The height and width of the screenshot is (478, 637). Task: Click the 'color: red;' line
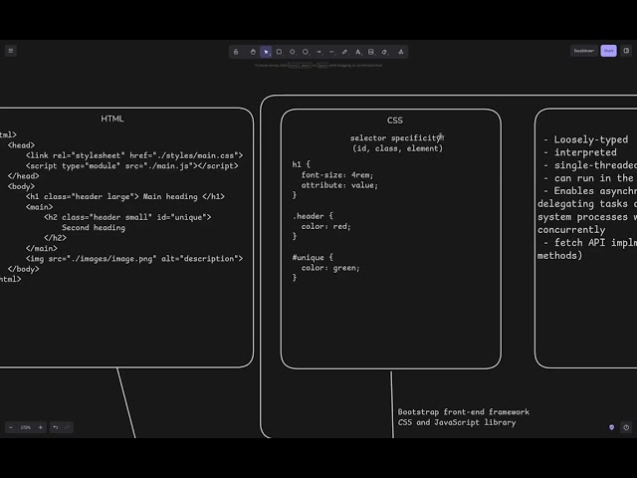point(325,226)
